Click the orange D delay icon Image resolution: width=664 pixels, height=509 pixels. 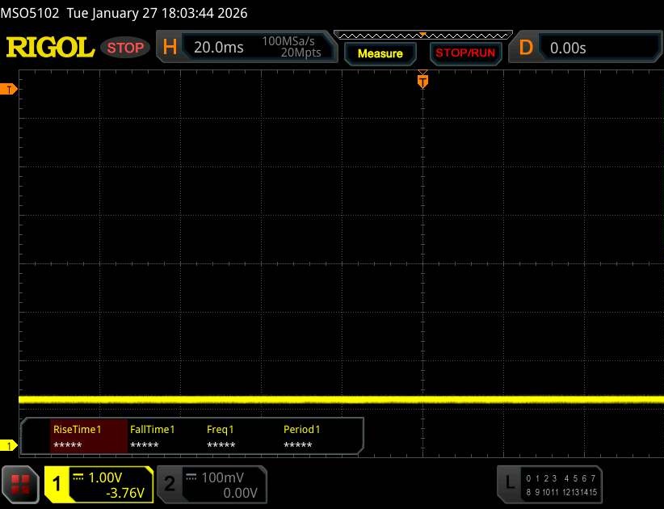click(x=526, y=48)
